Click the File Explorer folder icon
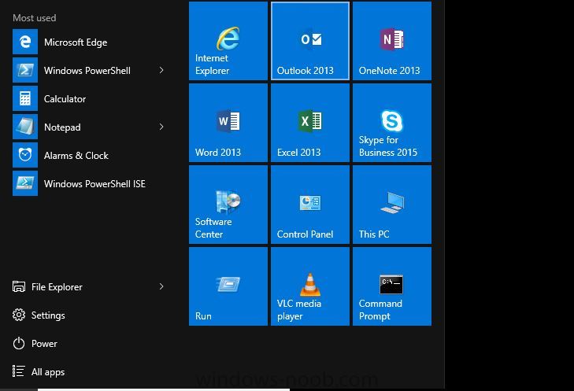This screenshot has width=574, height=391. coord(19,286)
